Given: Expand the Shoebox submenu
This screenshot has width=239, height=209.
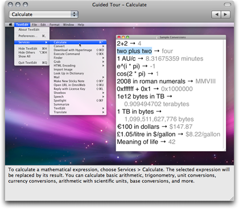Looking at the screenshot, I should tap(78, 93).
